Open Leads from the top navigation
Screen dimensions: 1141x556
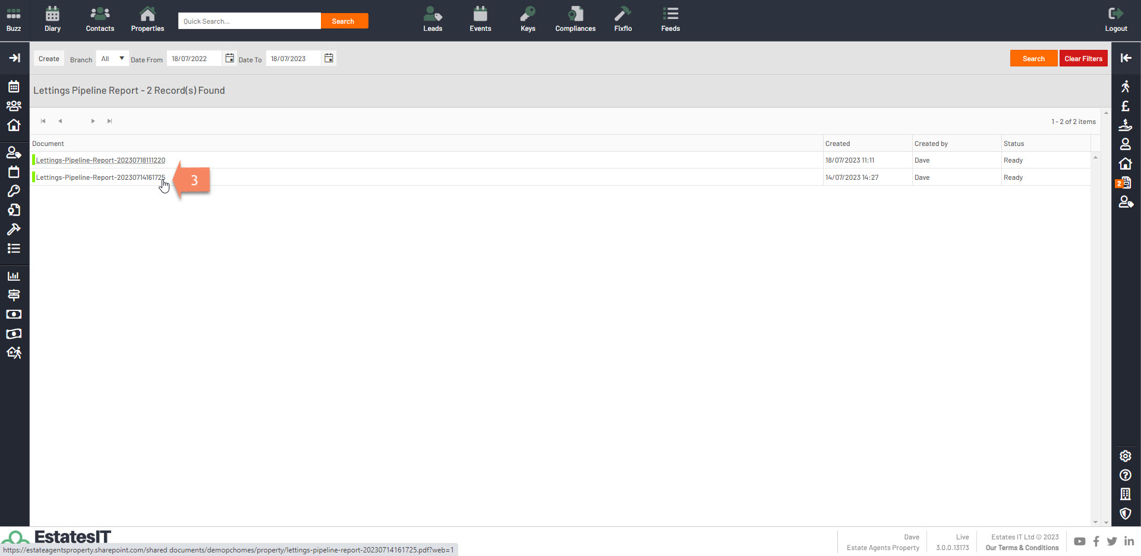click(x=433, y=20)
